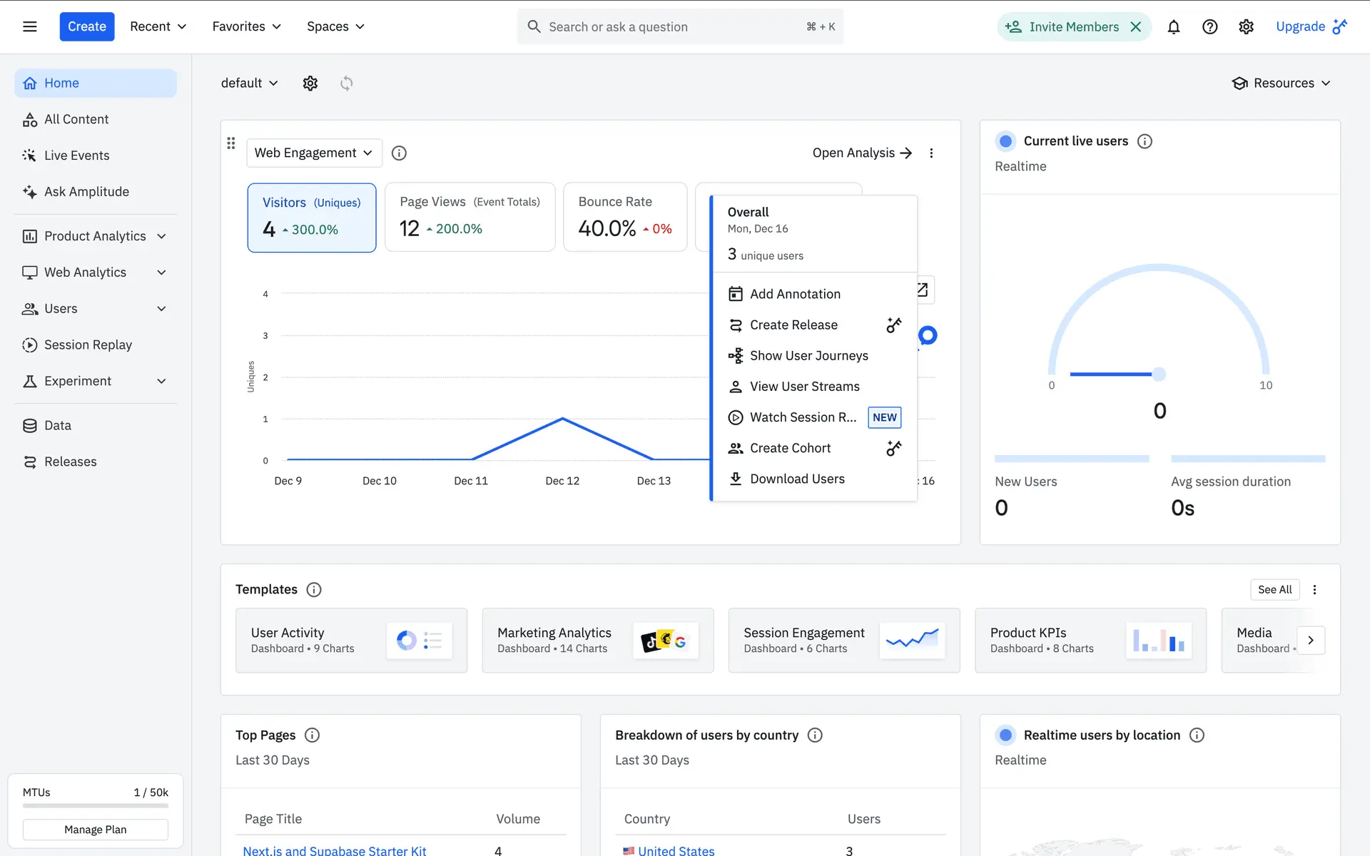Toggle the hamburger navigation menu

29,27
